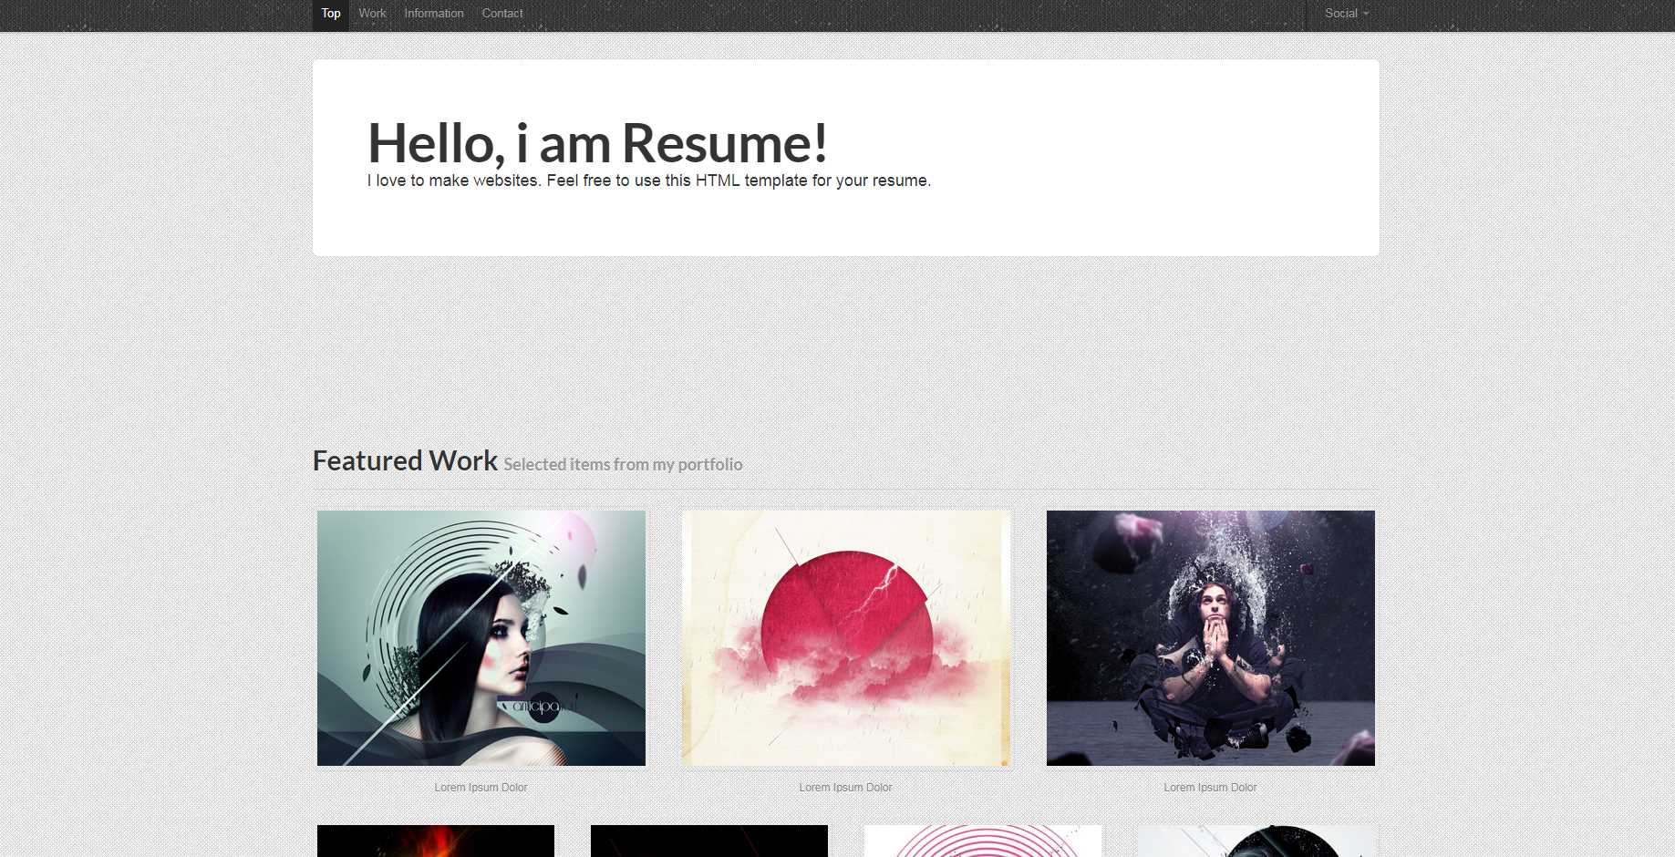Open the praying man underwater artwork
Screen dimensions: 1675x857
pyautogui.click(x=1211, y=638)
